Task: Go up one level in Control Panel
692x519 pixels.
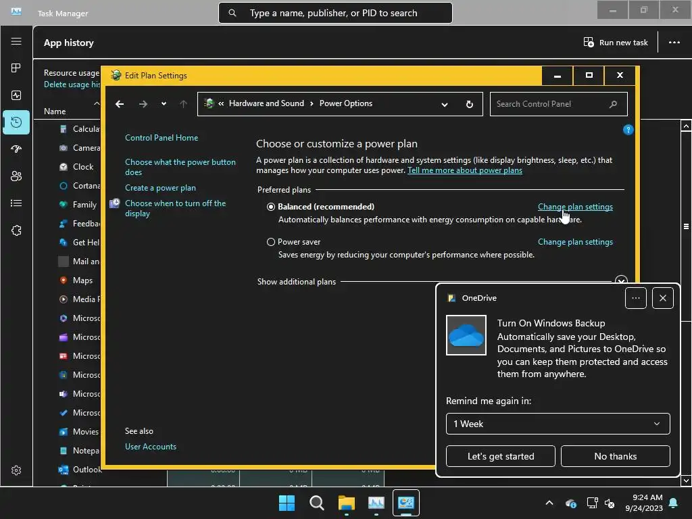Action: tap(183, 104)
